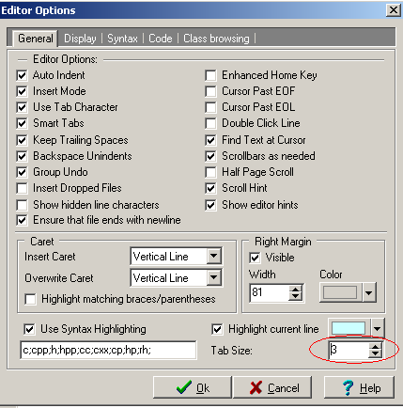Toggle Scrollbars as needed
This screenshot has height=408, width=403.
pyautogui.click(x=210, y=156)
